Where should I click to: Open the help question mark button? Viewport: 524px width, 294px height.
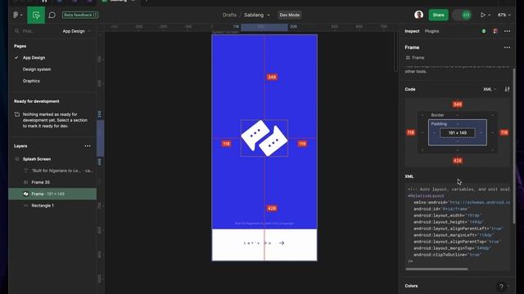[501, 287]
